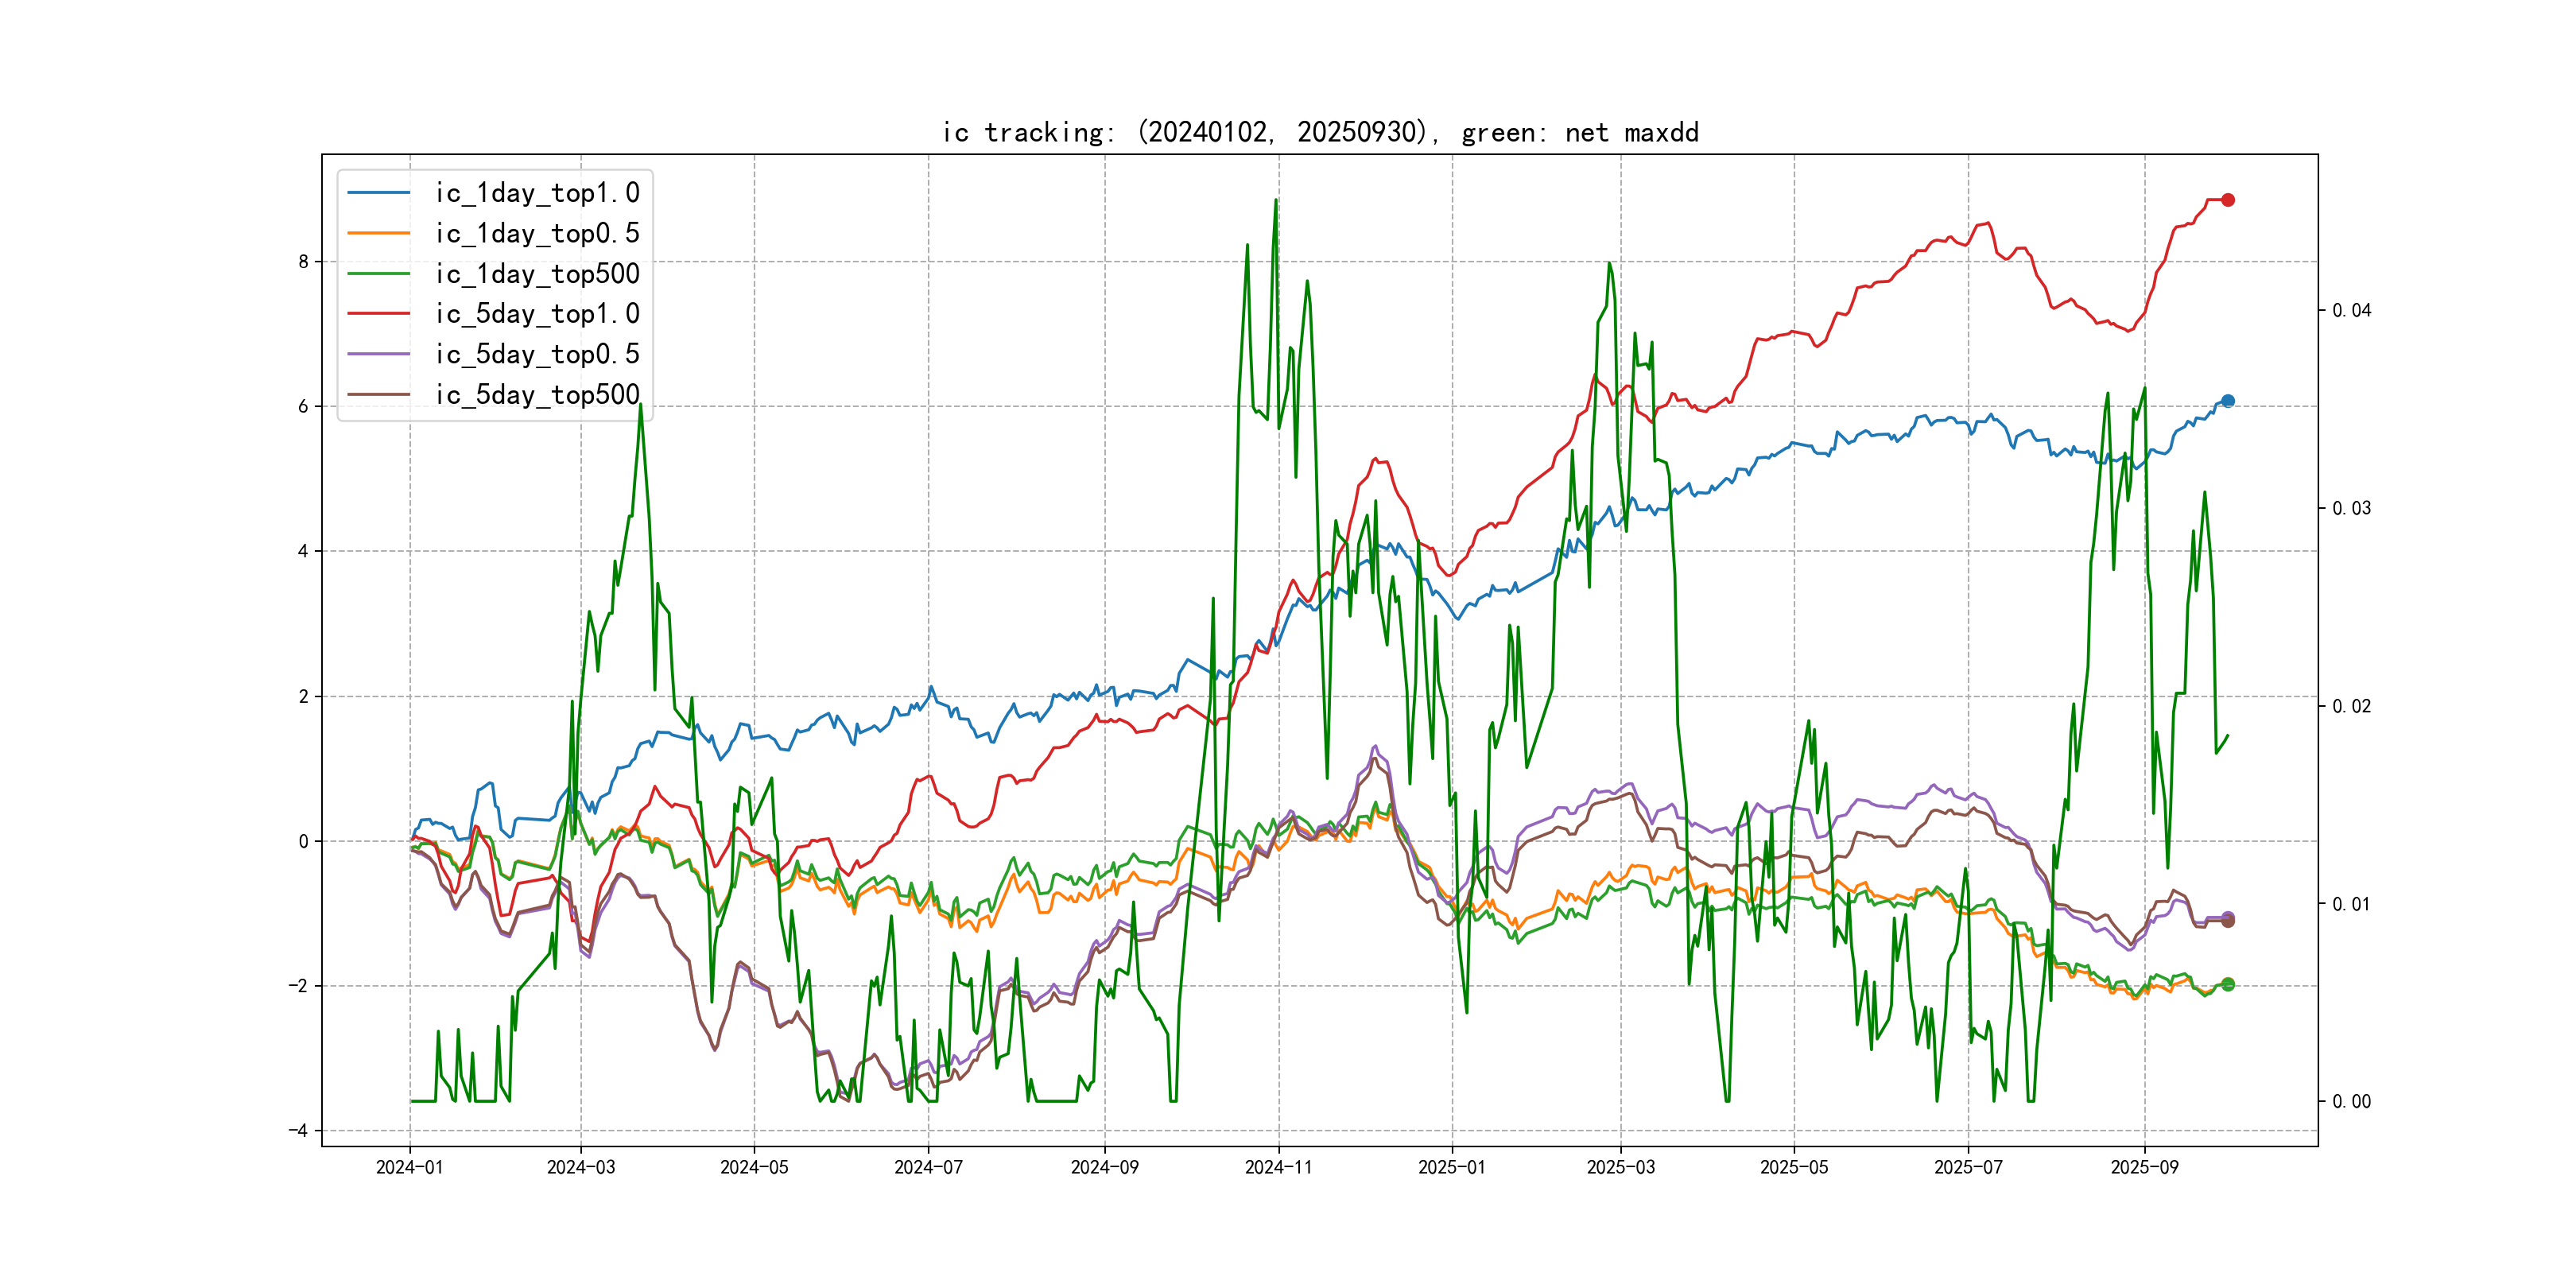The image size is (2576, 1288).
Task: Click the purple legend line swatch
Action: 379,354
